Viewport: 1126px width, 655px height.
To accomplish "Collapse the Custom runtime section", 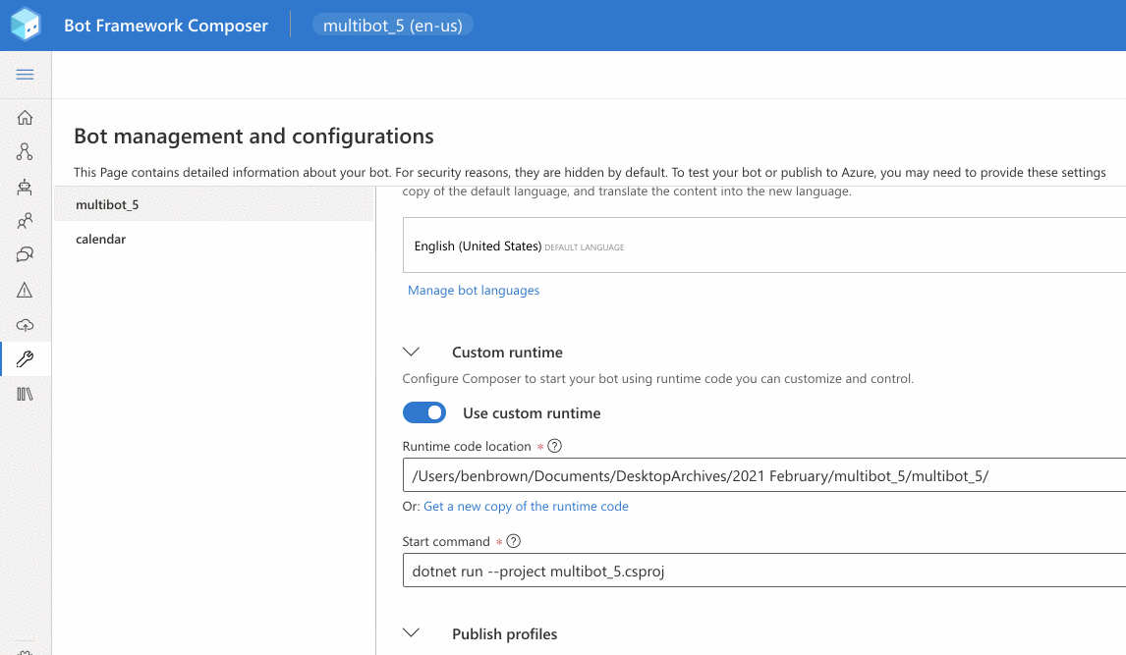I will (411, 351).
